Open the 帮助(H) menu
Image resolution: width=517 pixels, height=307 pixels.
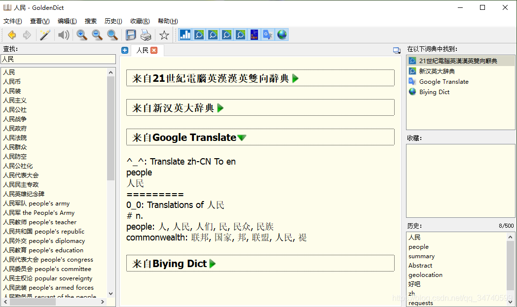[168, 21]
